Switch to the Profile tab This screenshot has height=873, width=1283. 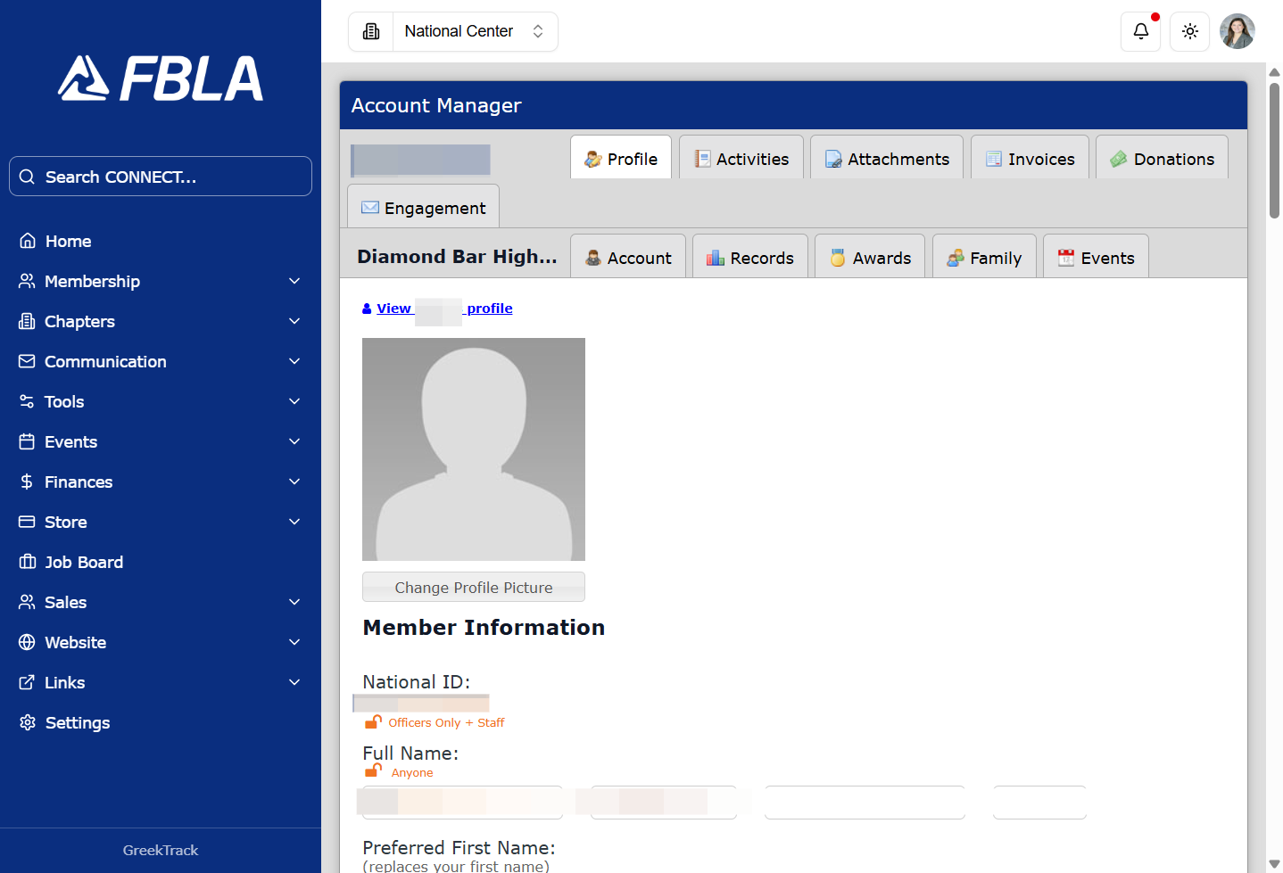pyautogui.click(x=621, y=158)
